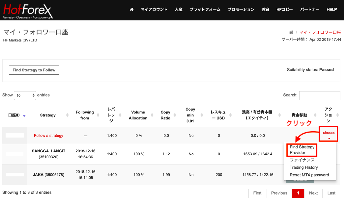Click balance 1458.77 / 1422.16 cell
Screen dimensions: 344x204
point(258,175)
